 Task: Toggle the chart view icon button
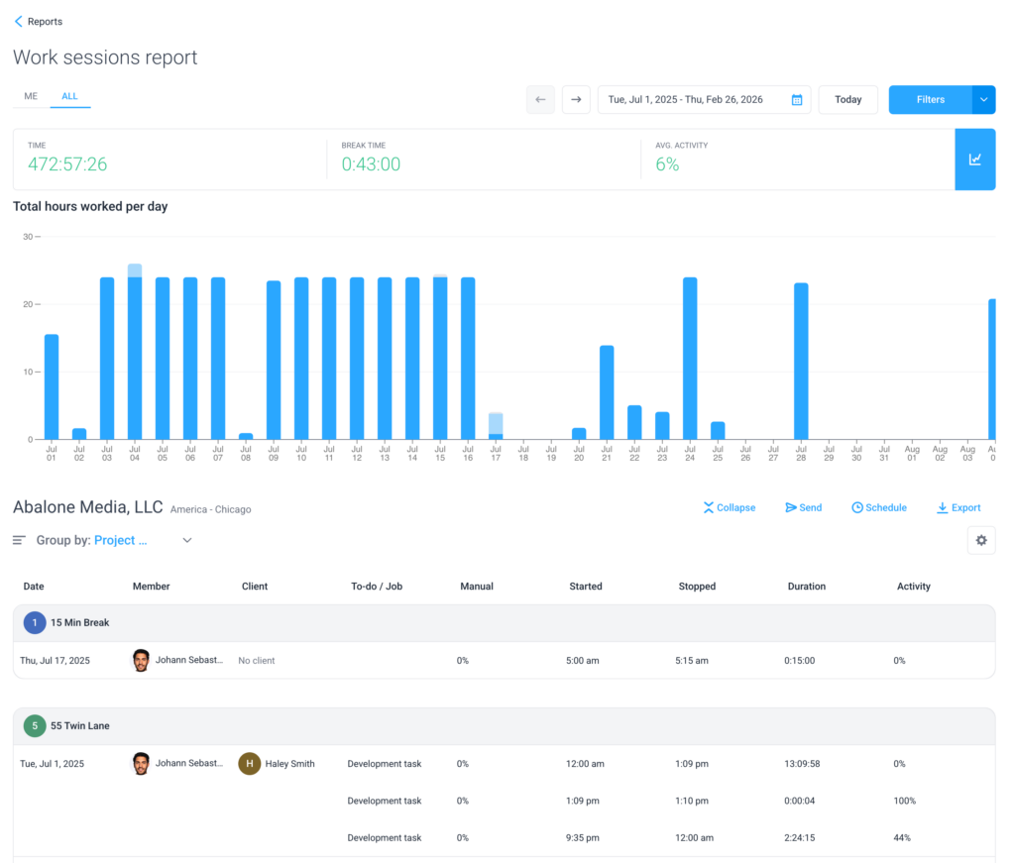click(974, 159)
